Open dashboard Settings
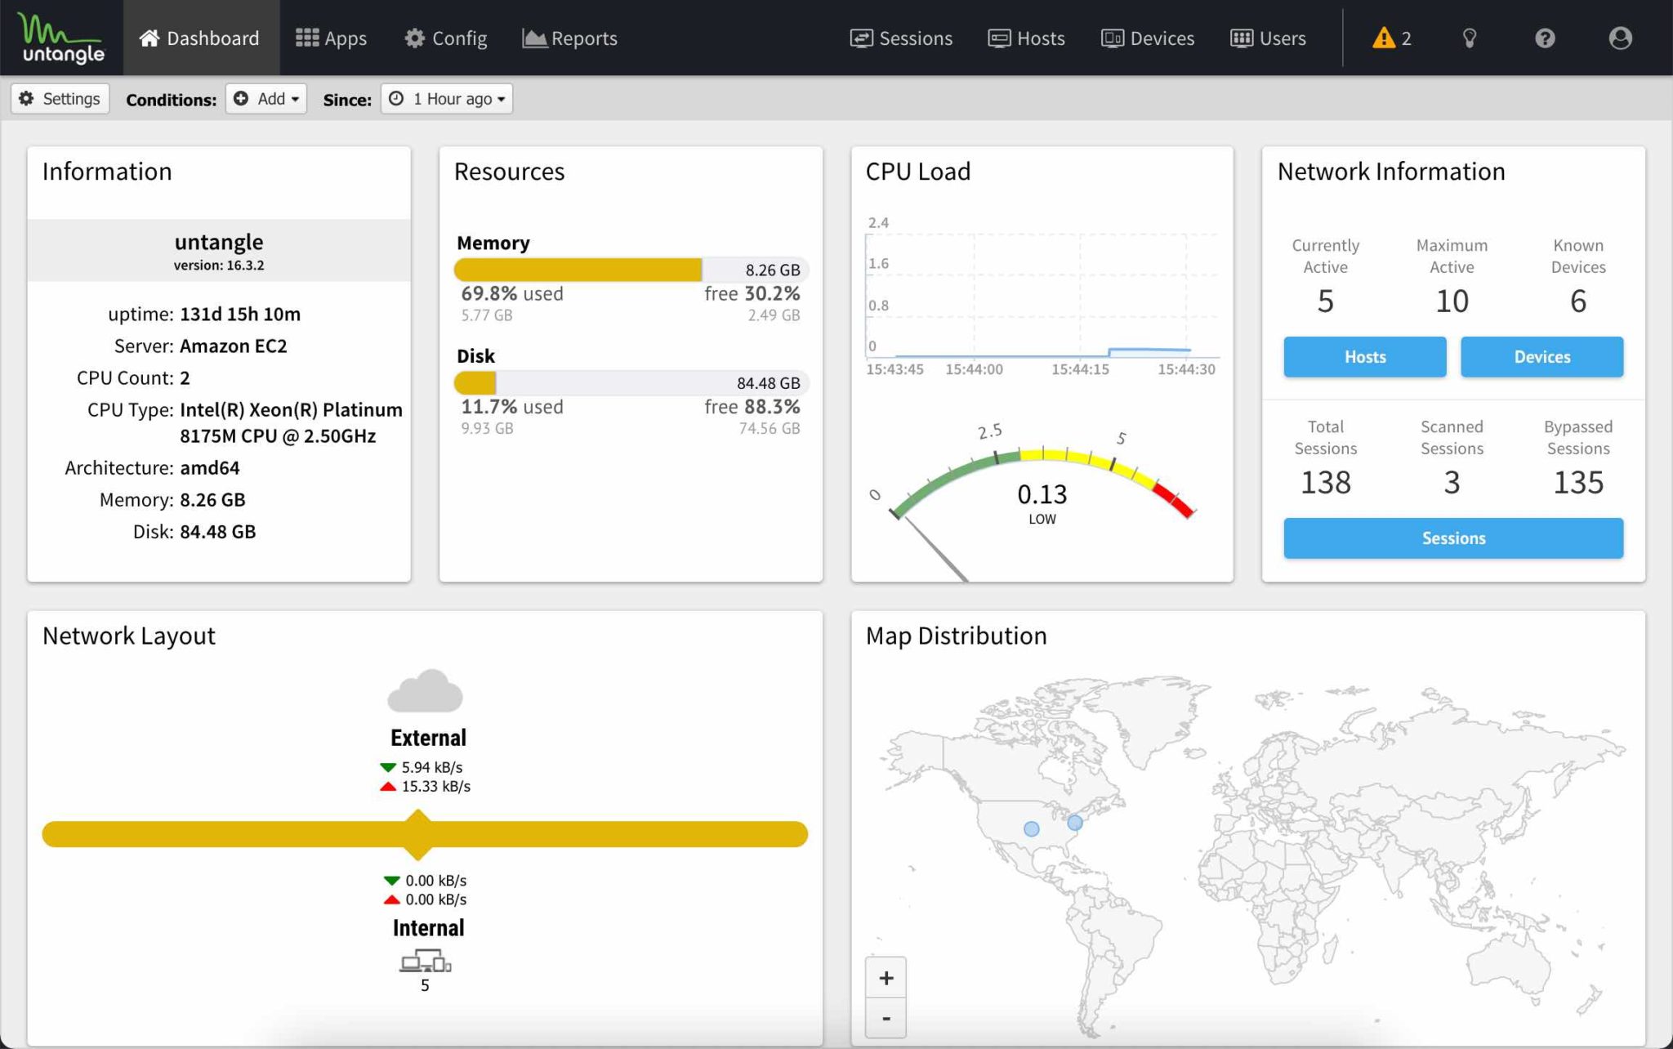The image size is (1673, 1049). pos(59,98)
